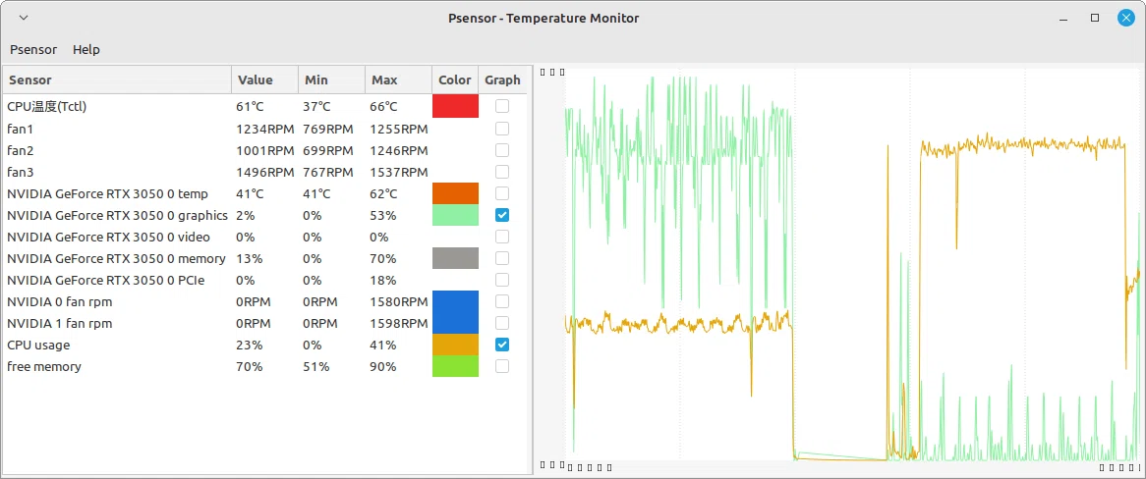Maximize the Psensor window
Image resolution: width=1146 pixels, height=479 pixels.
[1095, 19]
